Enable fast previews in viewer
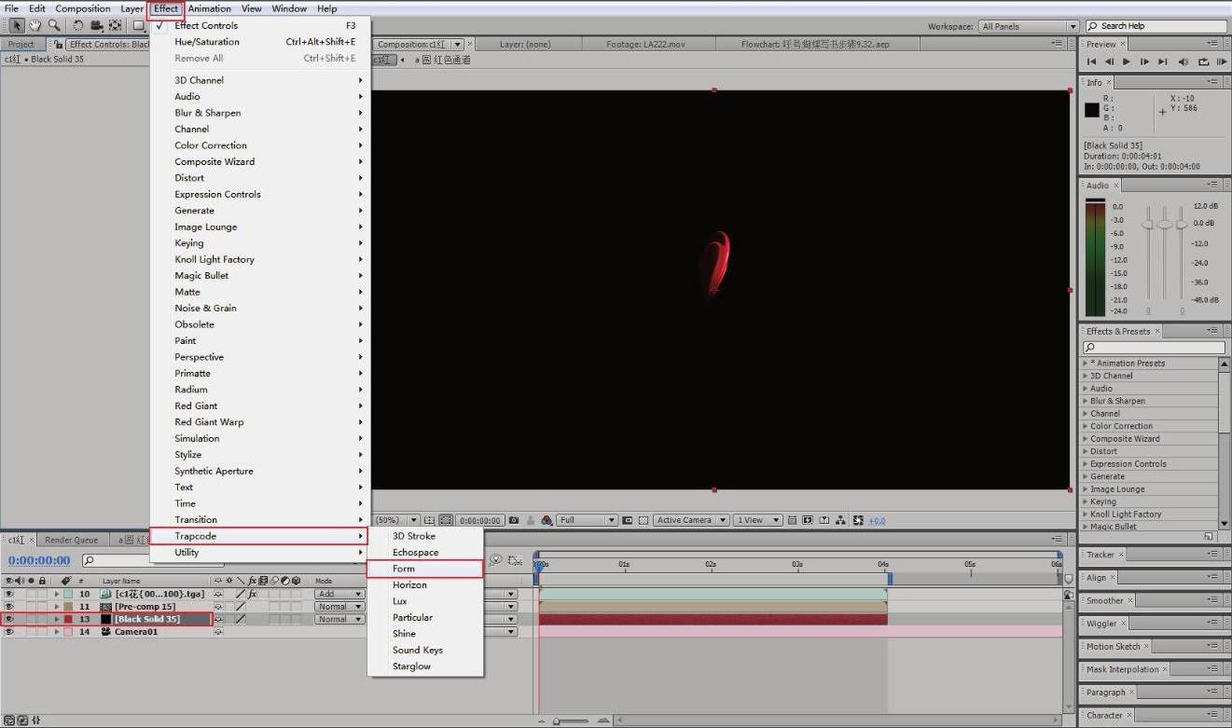Screen dimensions: 1232x728 coord(808,520)
